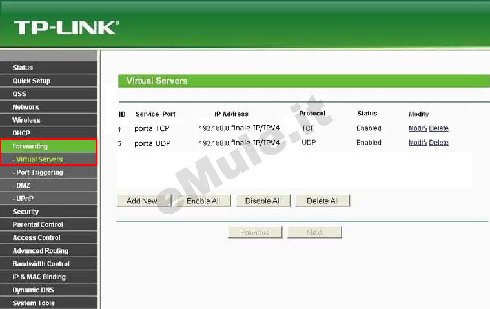
Task: Open the Status menu
Action: coord(49,68)
